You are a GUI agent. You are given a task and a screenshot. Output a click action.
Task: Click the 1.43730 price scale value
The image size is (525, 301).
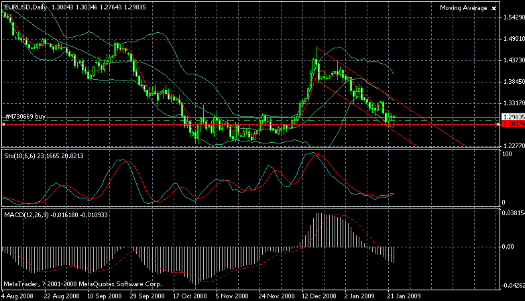[514, 60]
